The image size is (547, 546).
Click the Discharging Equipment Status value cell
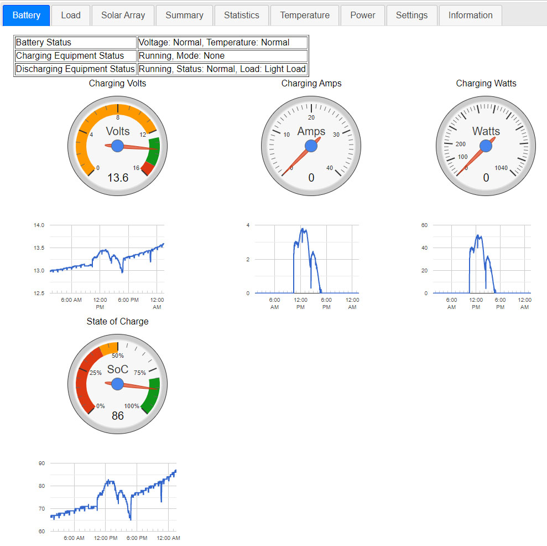222,69
